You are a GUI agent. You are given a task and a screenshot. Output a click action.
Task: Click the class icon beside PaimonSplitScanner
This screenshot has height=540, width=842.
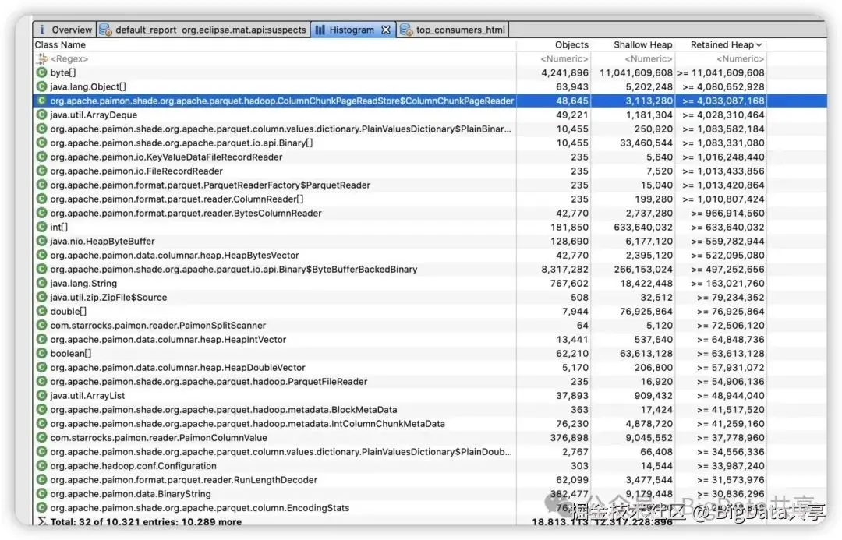pyautogui.click(x=41, y=325)
